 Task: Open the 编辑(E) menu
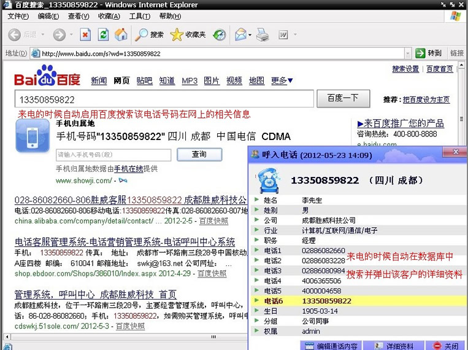pyautogui.click(x=48, y=16)
